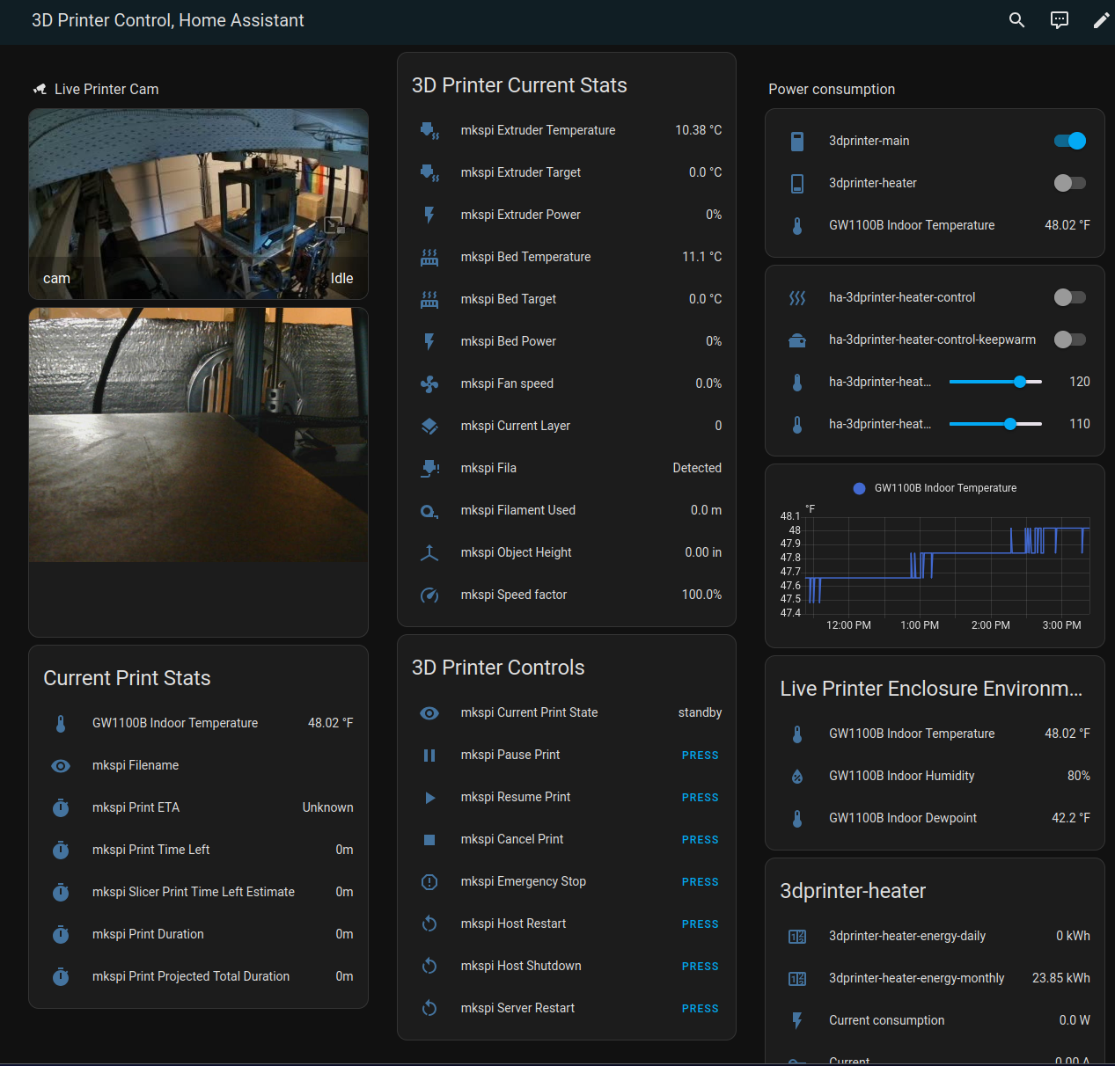Image resolution: width=1115 pixels, height=1066 pixels.
Task: Open the dashboard search icon
Action: [1016, 20]
